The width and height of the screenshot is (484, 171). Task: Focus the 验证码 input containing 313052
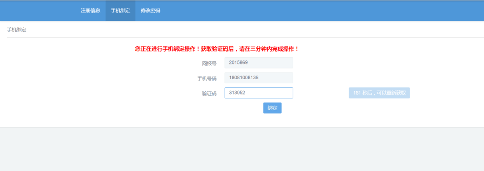click(259, 93)
